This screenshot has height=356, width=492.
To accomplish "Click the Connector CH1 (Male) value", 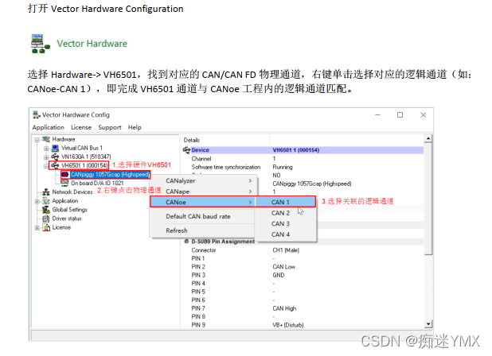I will [x=286, y=250].
